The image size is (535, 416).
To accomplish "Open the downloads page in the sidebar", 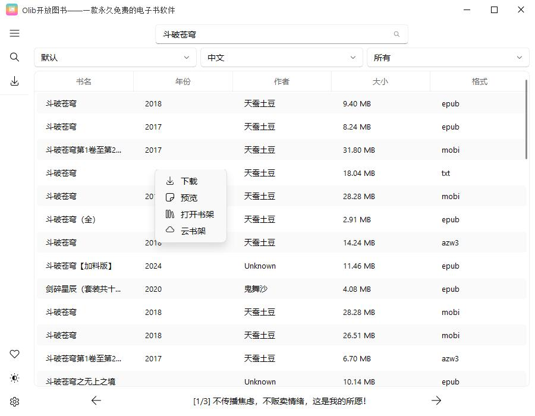I will [x=15, y=81].
